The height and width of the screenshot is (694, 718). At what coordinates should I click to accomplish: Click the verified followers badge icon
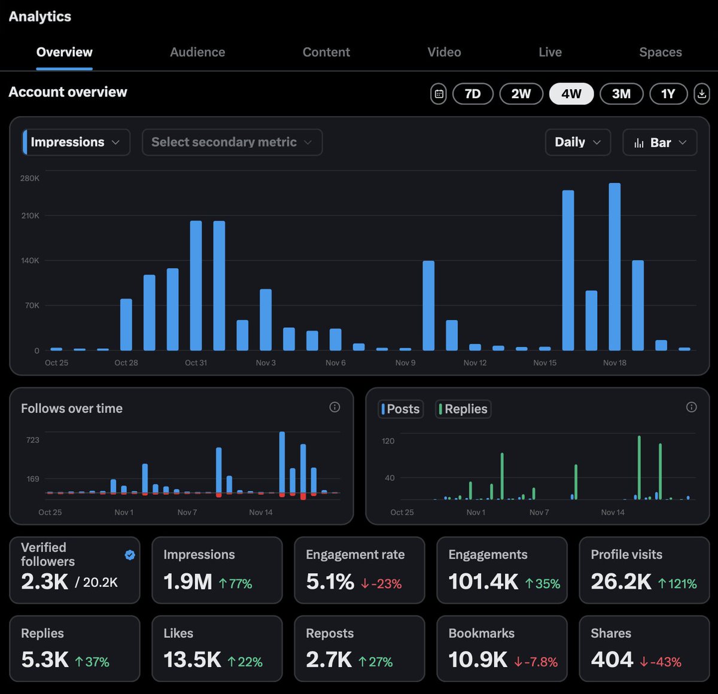(x=130, y=555)
